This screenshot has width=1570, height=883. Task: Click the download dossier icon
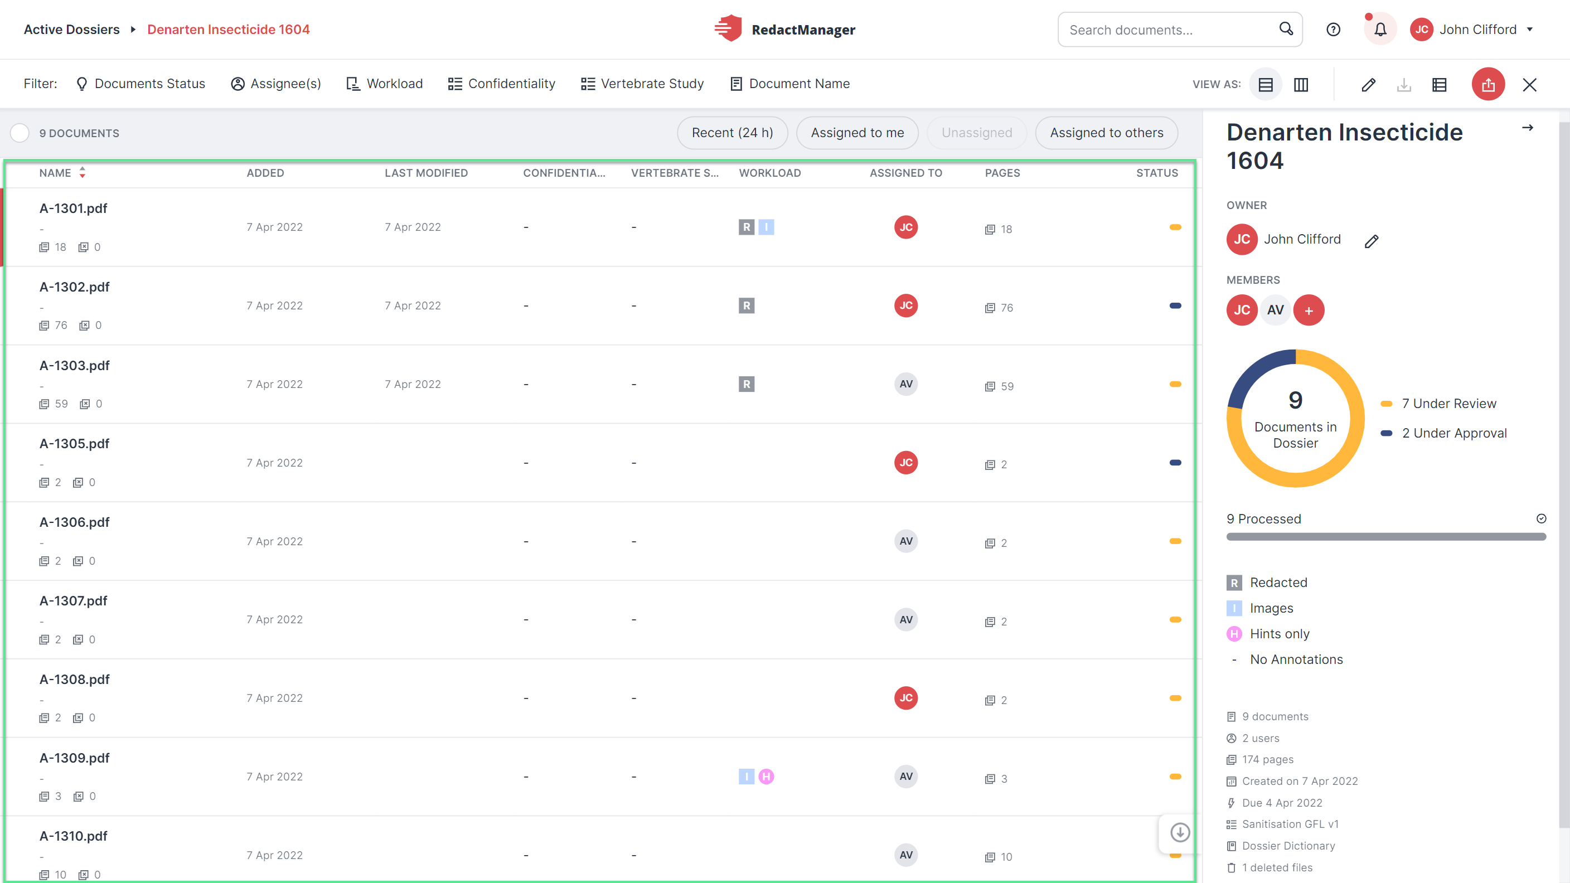(x=1404, y=85)
